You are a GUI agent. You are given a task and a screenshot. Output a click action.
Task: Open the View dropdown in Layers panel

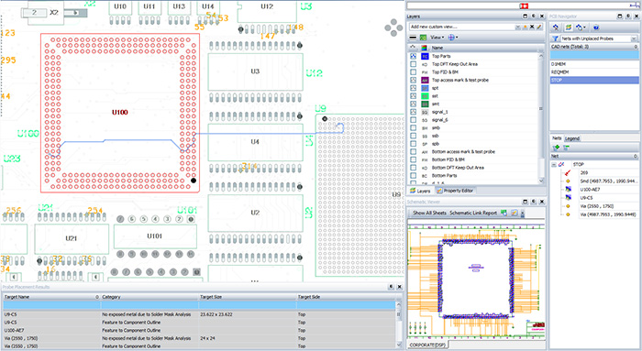click(x=437, y=38)
